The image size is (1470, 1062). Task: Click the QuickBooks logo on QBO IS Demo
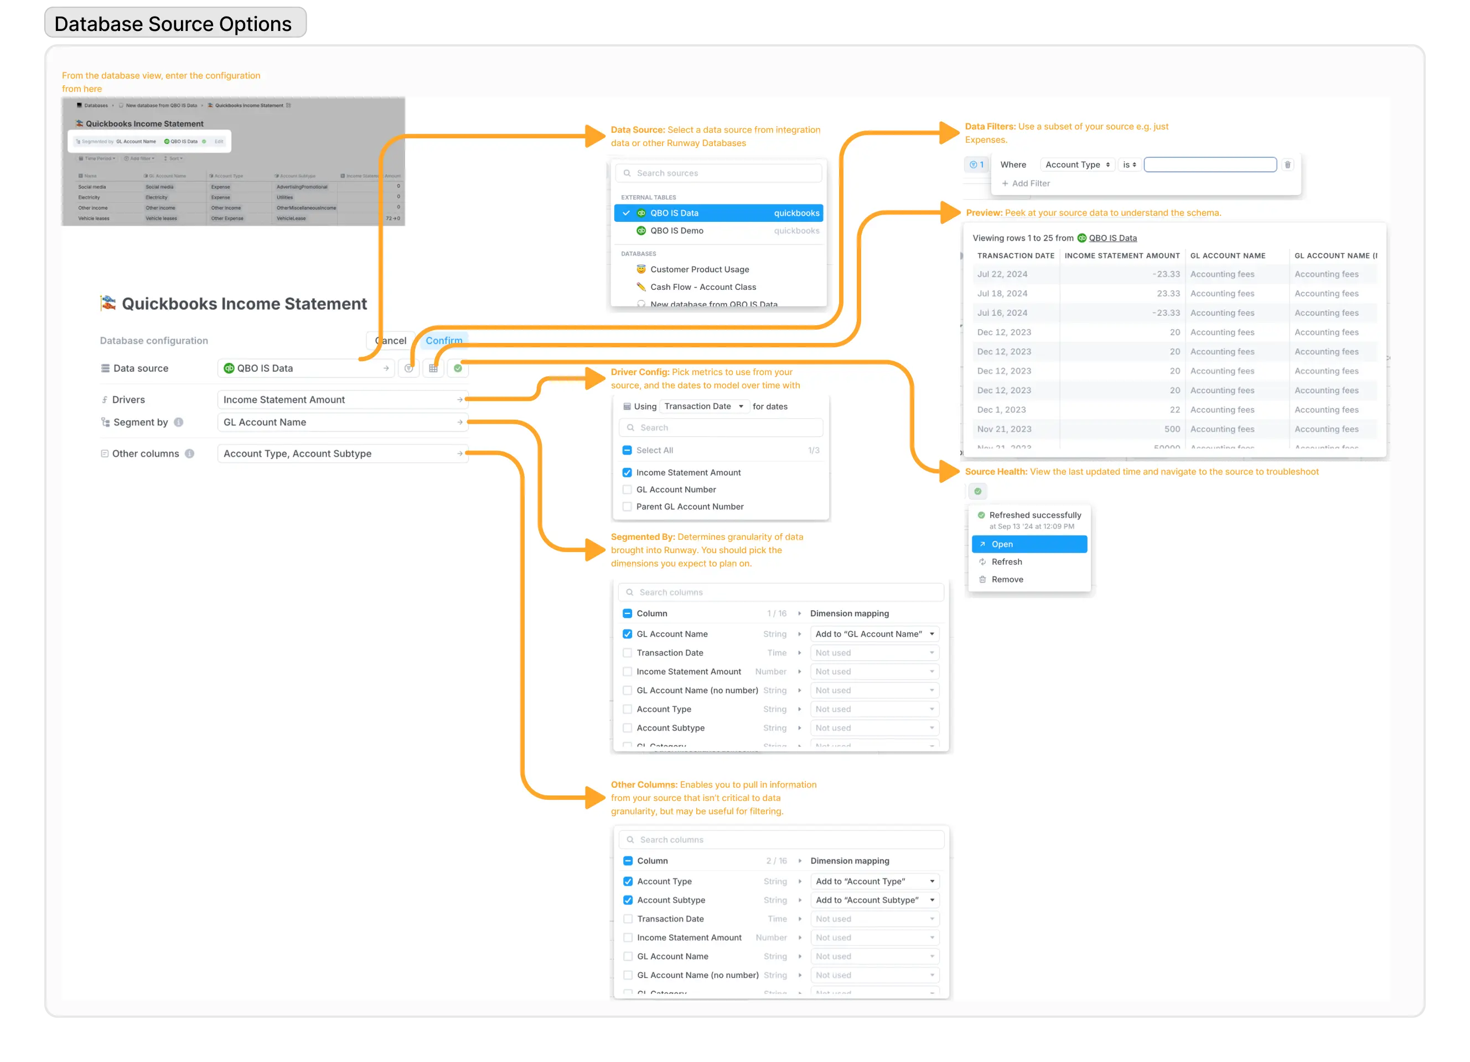click(641, 231)
